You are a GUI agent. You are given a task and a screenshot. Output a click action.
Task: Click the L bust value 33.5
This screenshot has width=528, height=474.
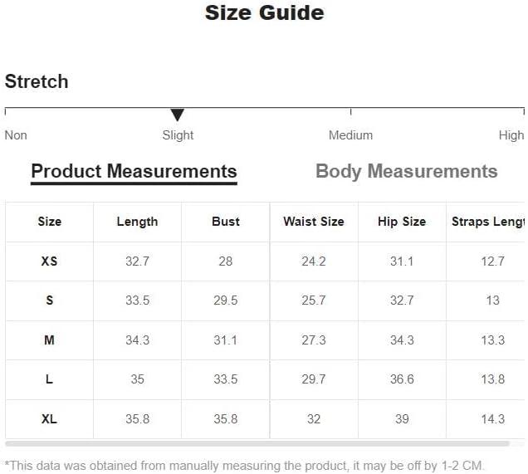click(226, 379)
